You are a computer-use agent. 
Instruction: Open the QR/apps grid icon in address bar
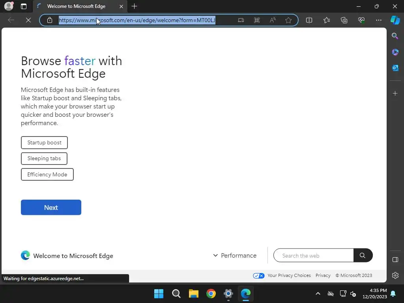(x=257, y=20)
